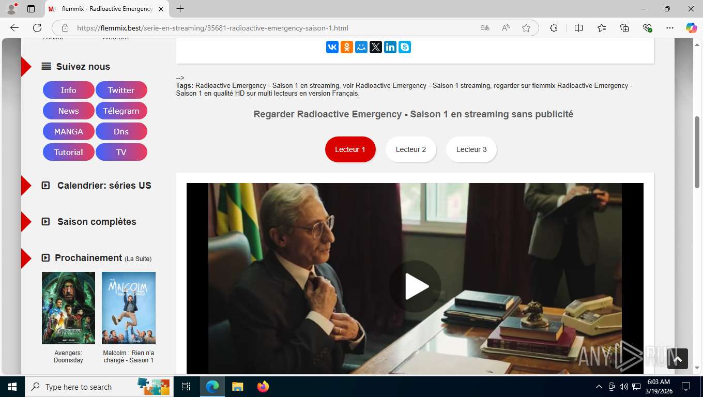Expand Prochainement (La Suite) section
This screenshot has width=703, height=397.
coord(97,258)
